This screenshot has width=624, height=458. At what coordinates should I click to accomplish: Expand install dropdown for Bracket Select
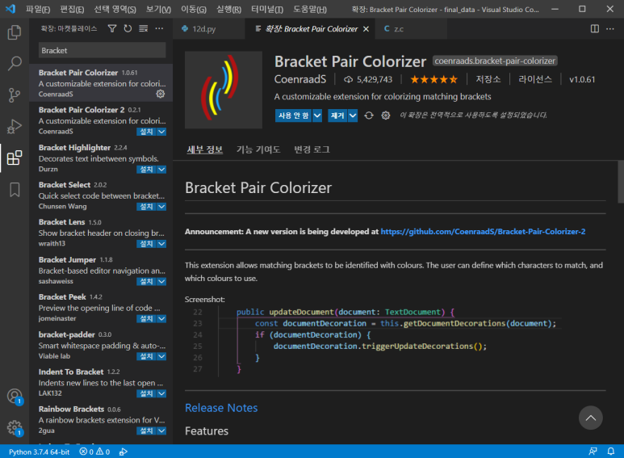[161, 207]
